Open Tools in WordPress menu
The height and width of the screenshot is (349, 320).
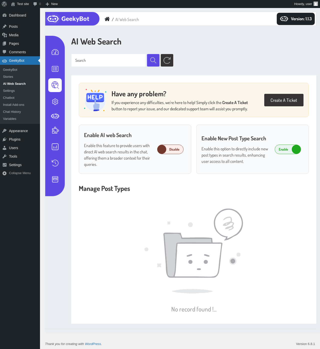coord(20,156)
